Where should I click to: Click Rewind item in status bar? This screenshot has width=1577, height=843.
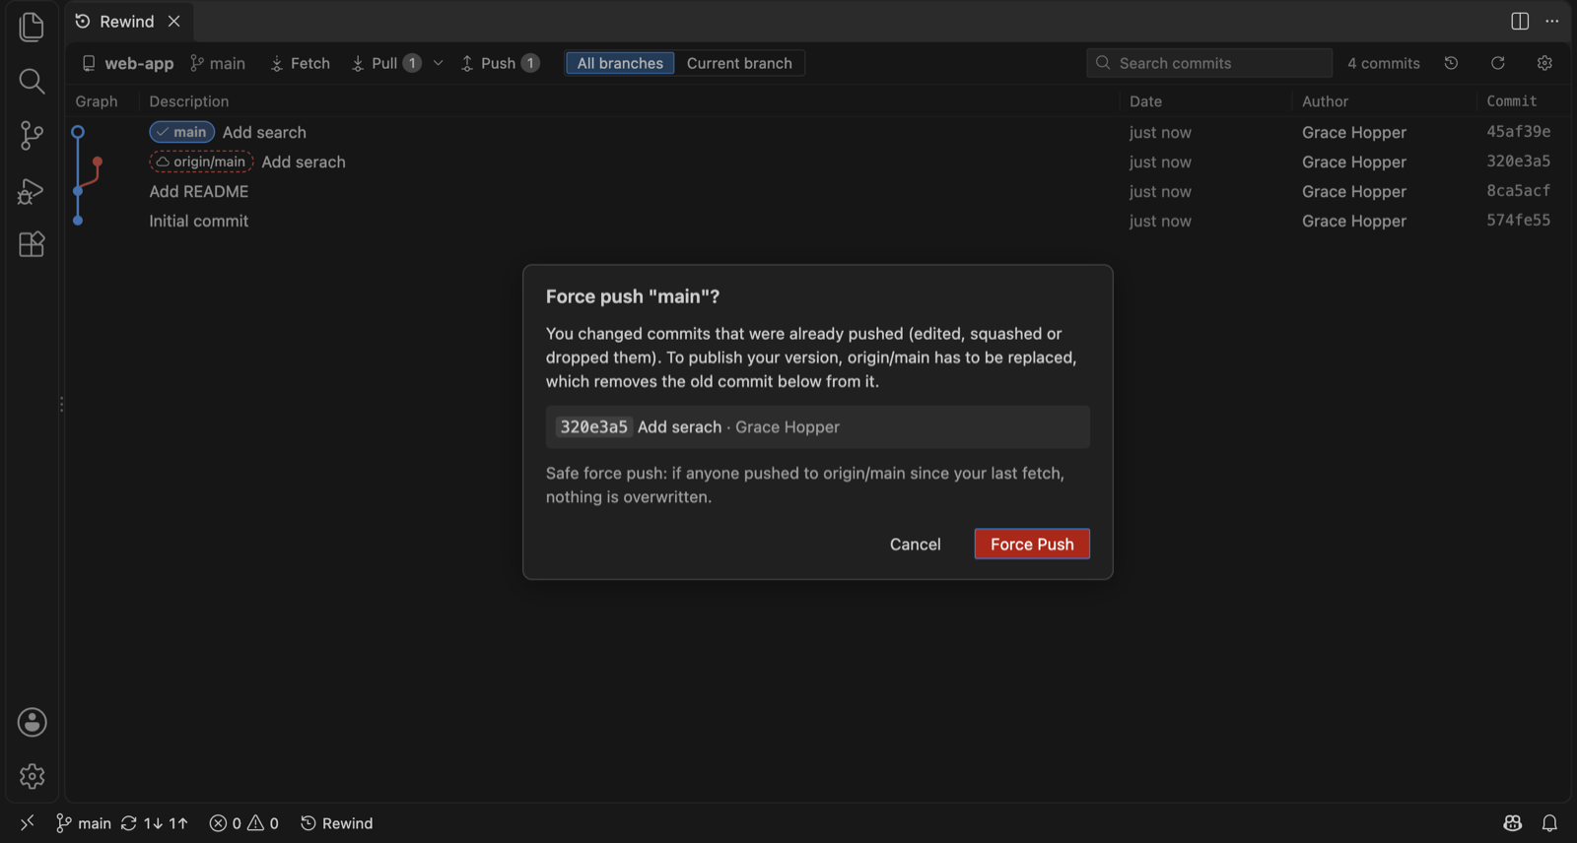pos(337,822)
